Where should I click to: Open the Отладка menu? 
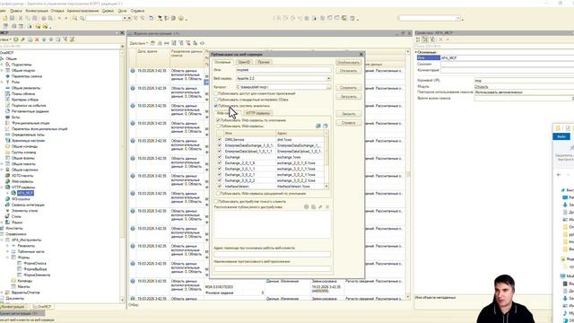[x=57, y=11]
